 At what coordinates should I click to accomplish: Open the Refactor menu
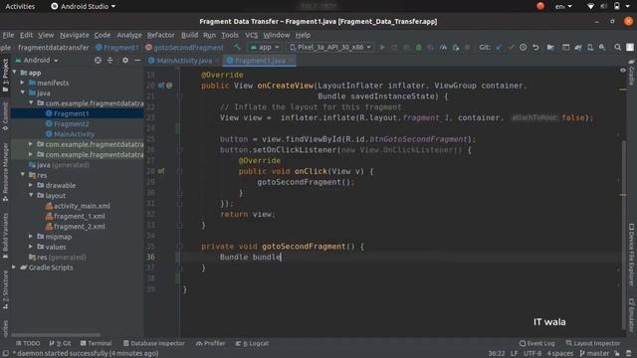pyautogui.click(x=160, y=35)
